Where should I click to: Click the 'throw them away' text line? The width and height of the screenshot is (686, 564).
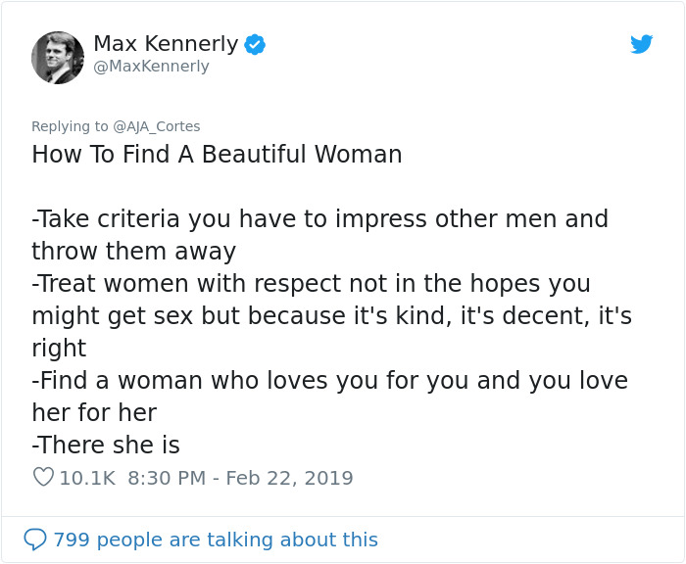tap(133, 251)
